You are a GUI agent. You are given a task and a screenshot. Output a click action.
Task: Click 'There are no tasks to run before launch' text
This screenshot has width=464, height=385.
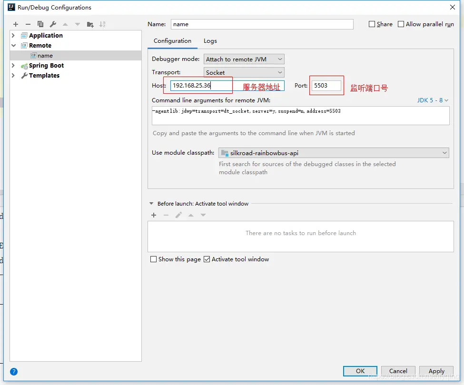[x=301, y=233]
